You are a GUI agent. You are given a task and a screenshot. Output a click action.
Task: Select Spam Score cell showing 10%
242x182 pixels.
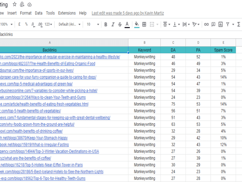[x=223, y=138]
